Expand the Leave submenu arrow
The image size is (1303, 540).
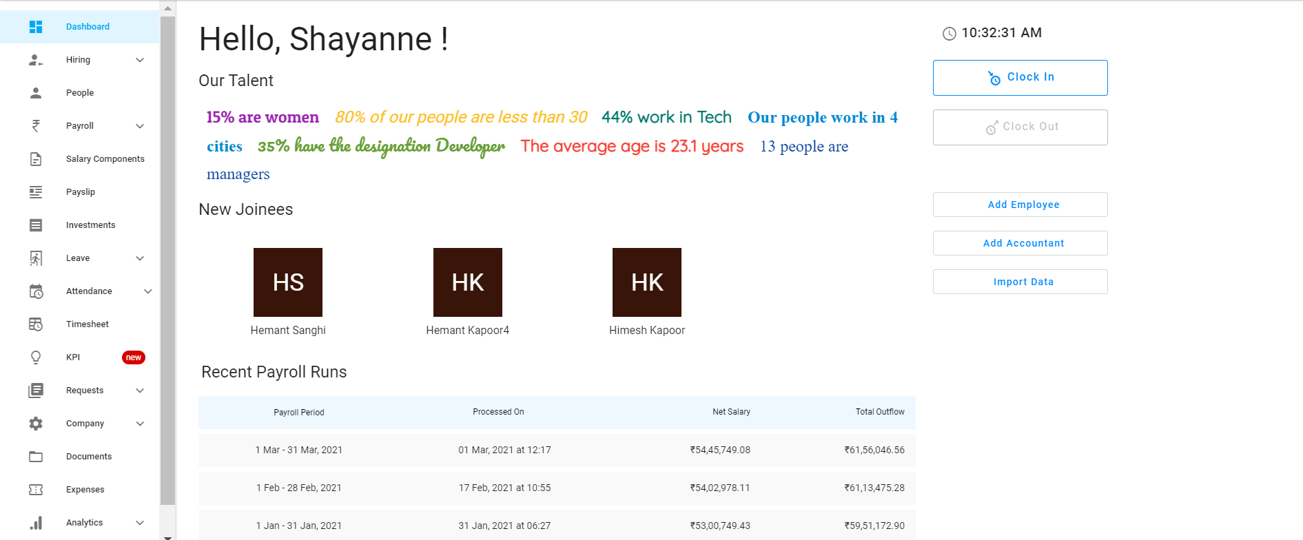pyautogui.click(x=140, y=258)
